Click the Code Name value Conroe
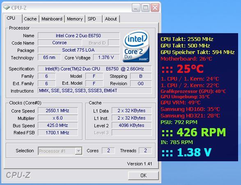This screenshot has width=241, height=185. click(60, 43)
